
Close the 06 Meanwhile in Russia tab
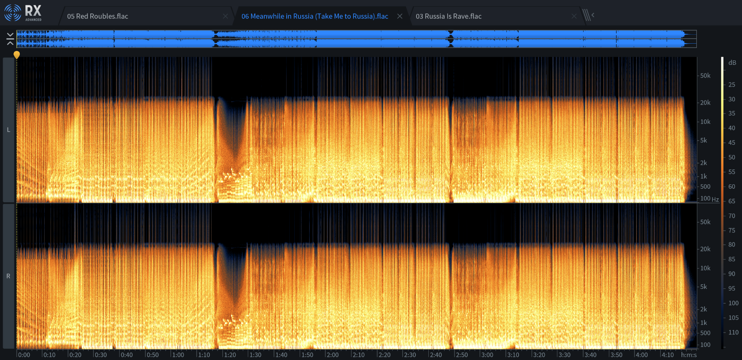click(399, 16)
